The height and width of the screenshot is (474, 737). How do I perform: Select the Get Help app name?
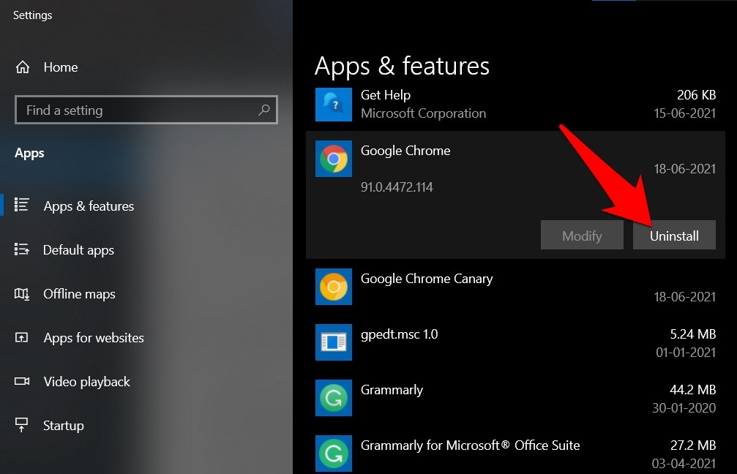click(386, 95)
